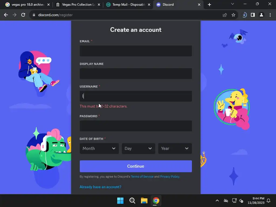
Task: Open a new browser tab with the plus
Action: [209, 5]
